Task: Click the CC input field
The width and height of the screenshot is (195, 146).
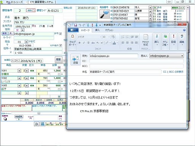Action: point(136,61)
